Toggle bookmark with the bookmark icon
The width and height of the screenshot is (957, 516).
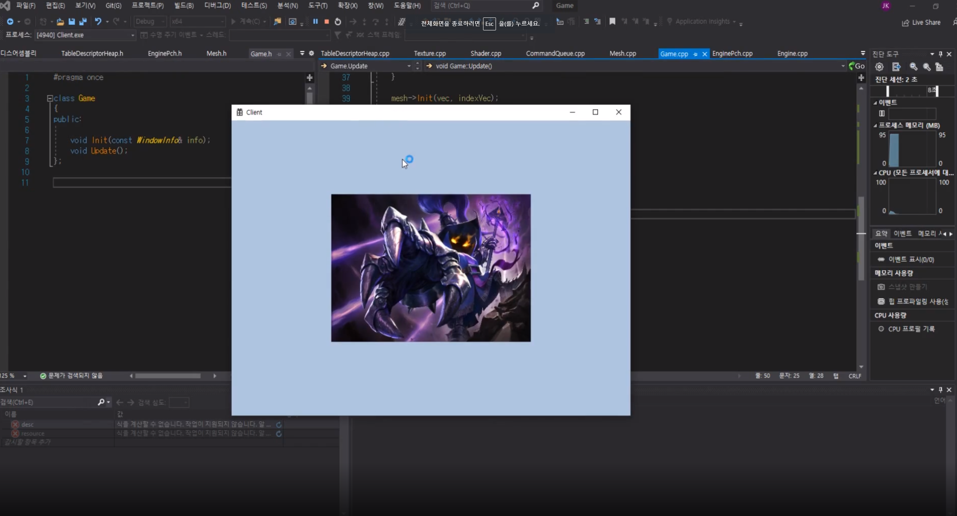(612, 21)
